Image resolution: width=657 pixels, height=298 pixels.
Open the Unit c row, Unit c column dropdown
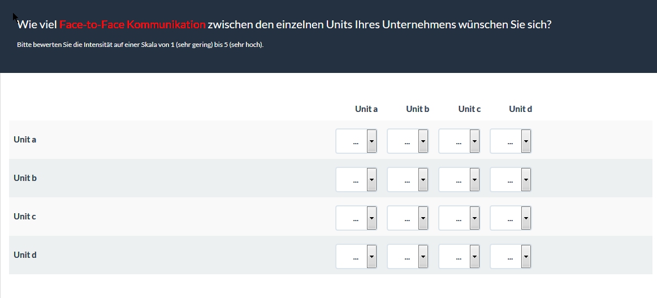(459, 218)
